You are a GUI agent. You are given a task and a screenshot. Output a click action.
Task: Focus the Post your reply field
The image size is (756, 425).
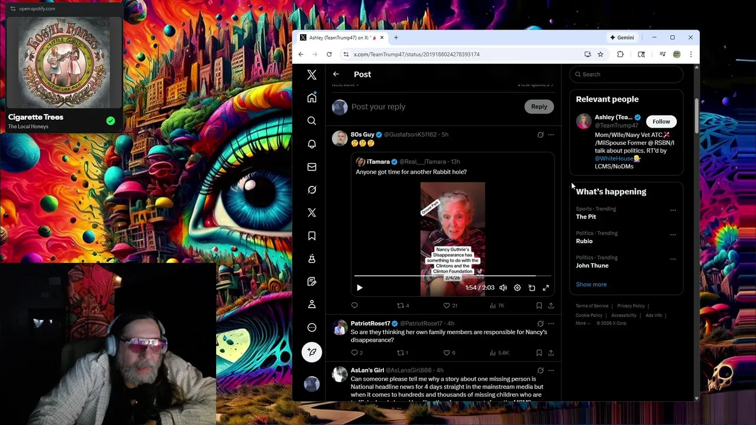click(435, 107)
